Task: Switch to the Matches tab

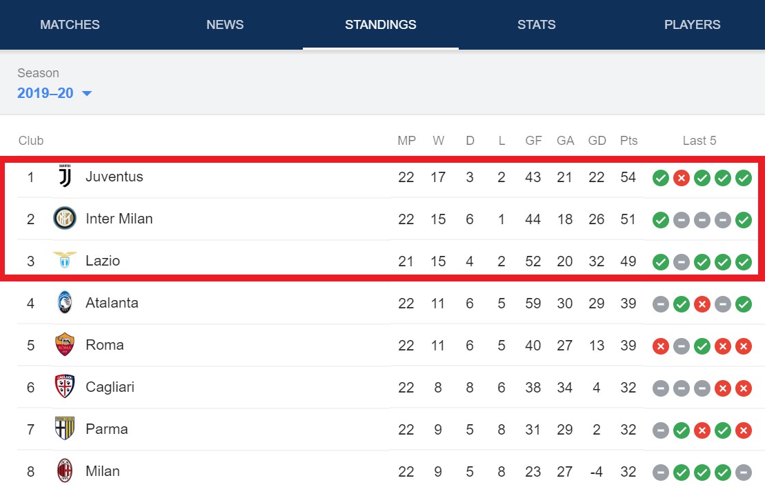Action: coord(70,24)
